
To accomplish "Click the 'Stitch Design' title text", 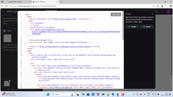I will point(40,40).
